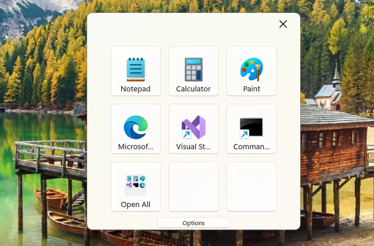Select the "Calculator" text label
The width and height of the screenshot is (374, 246).
pos(193,89)
